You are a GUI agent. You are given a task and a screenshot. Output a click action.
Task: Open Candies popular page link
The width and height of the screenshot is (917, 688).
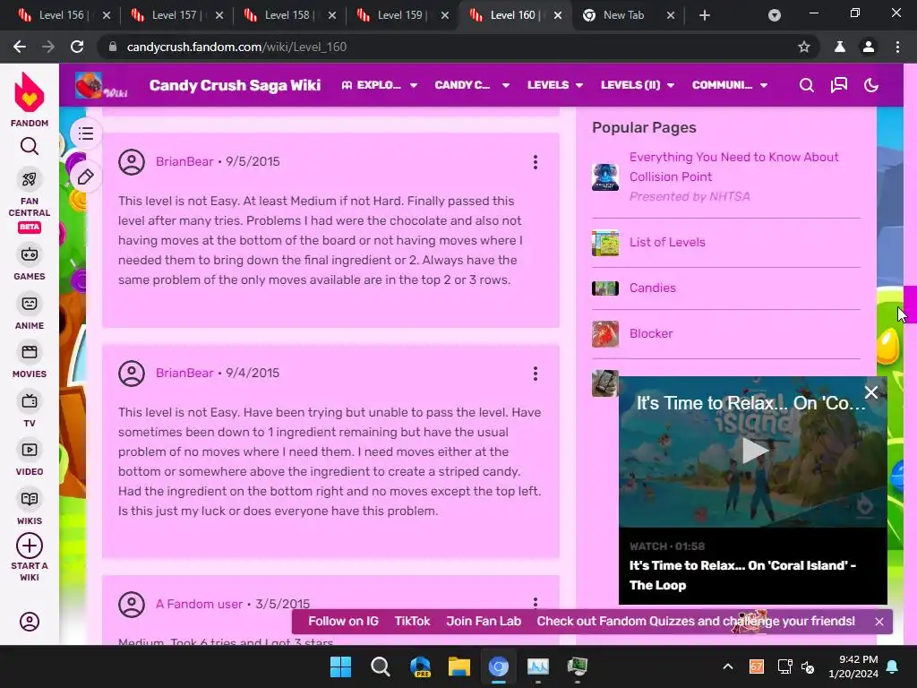pyautogui.click(x=653, y=288)
